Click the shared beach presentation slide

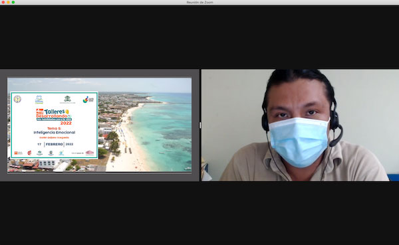[100, 125]
